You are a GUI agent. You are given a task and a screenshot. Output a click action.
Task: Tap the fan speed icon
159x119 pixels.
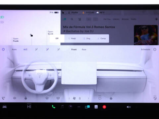click(74, 98)
